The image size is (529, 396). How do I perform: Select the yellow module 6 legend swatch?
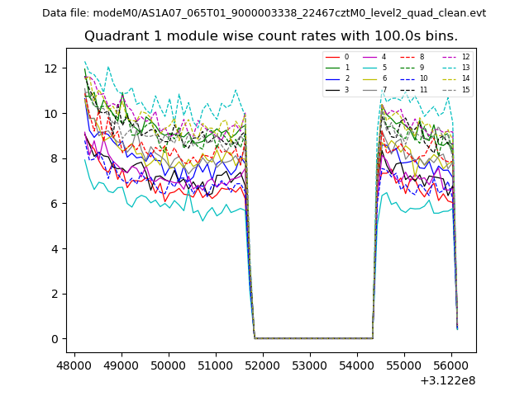tap(369, 78)
